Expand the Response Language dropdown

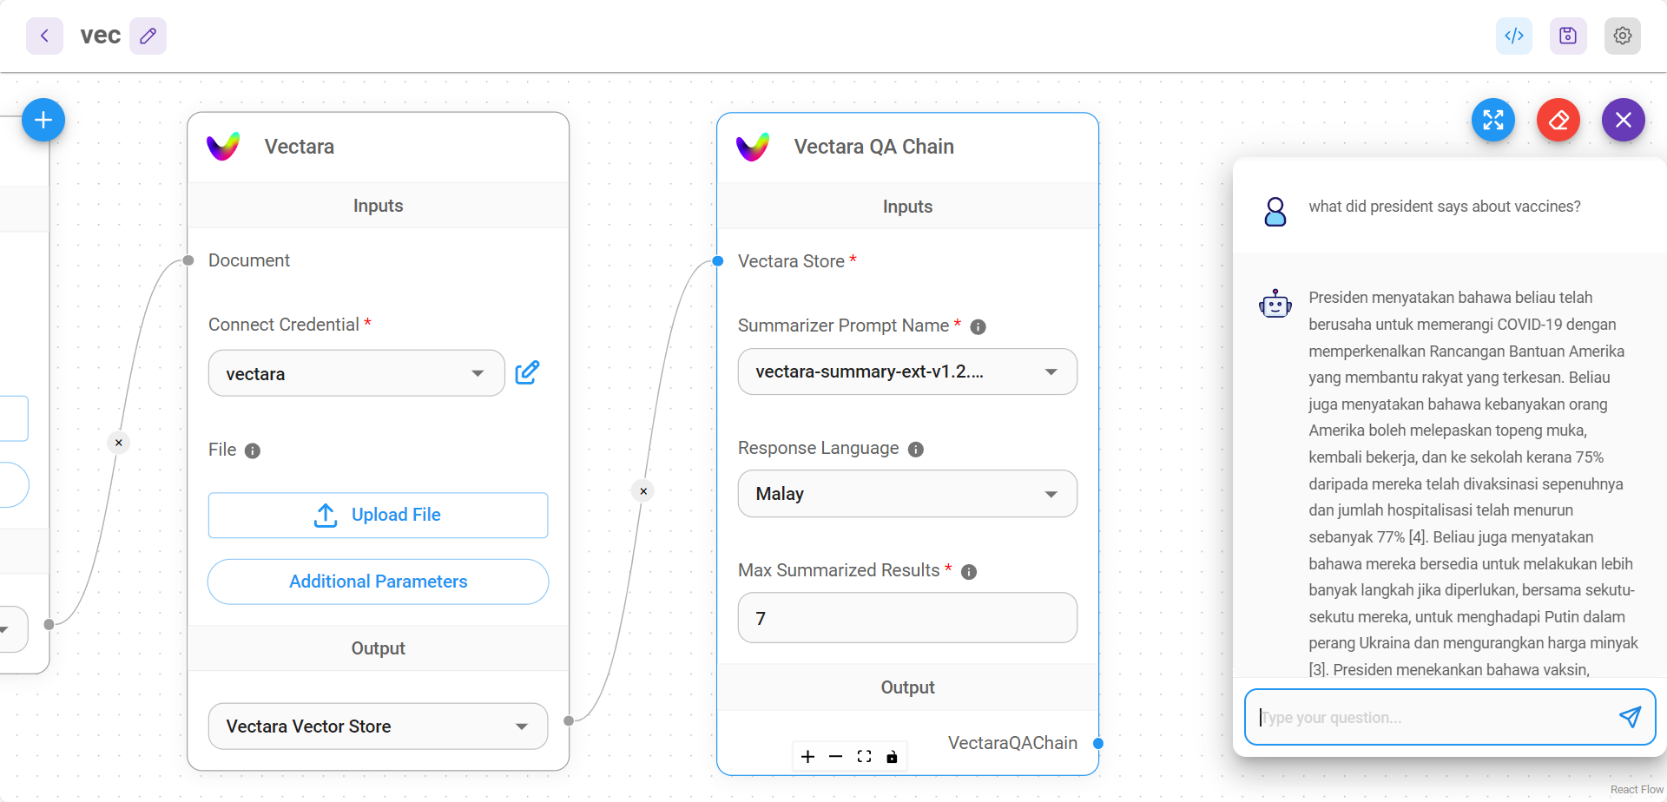[x=907, y=494]
